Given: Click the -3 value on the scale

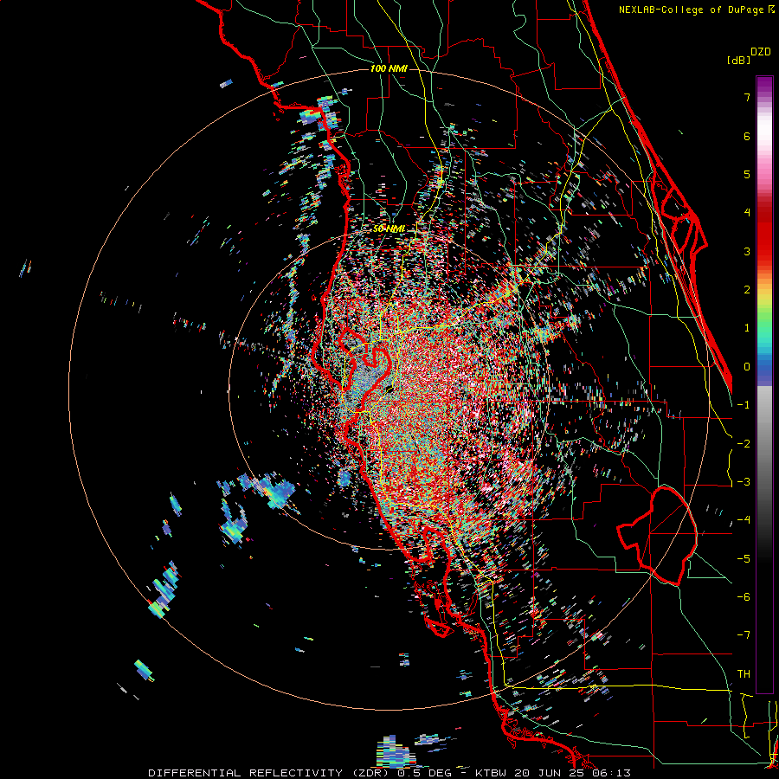Looking at the screenshot, I should (x=744, y=481).
